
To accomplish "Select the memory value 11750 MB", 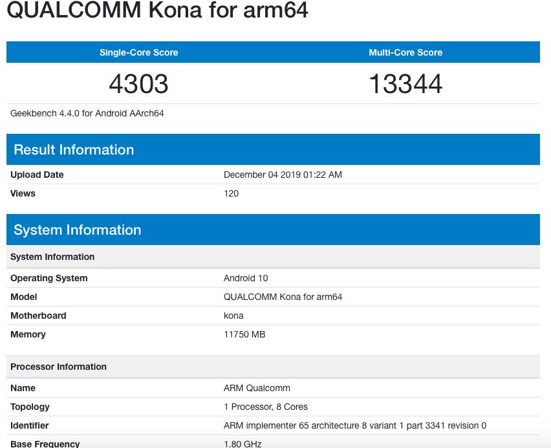I will pos(244,334).
